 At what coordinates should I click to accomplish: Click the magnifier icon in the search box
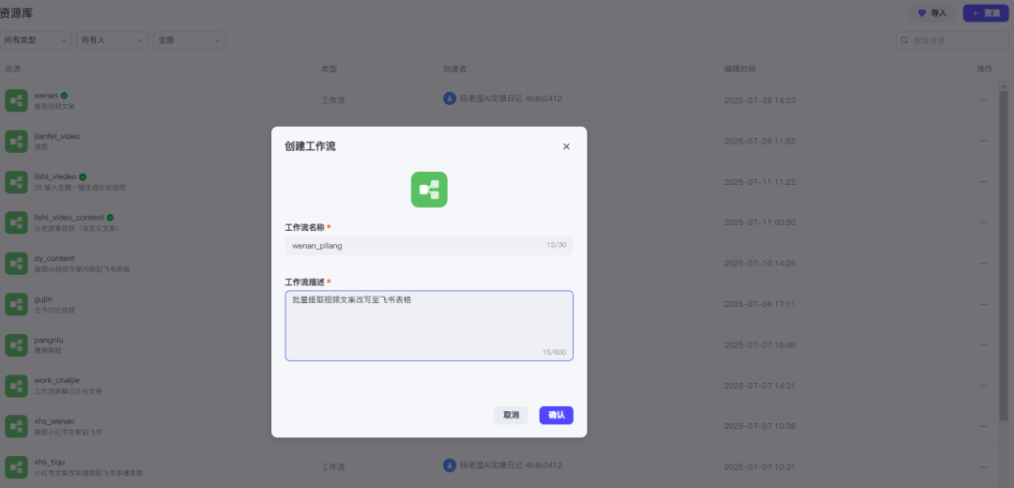[905, 40]
